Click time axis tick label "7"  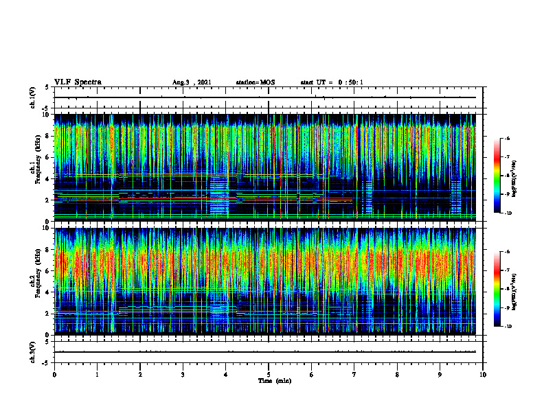coord(354,375)
